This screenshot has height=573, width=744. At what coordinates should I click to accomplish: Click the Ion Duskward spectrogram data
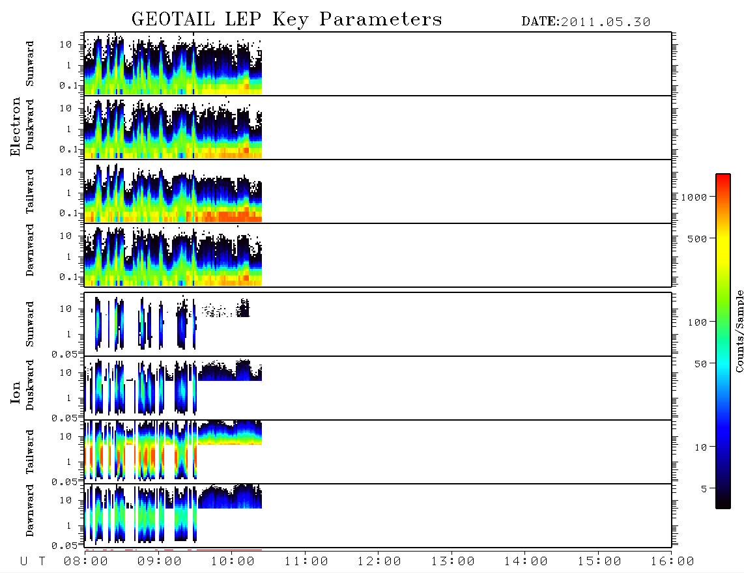173,388
